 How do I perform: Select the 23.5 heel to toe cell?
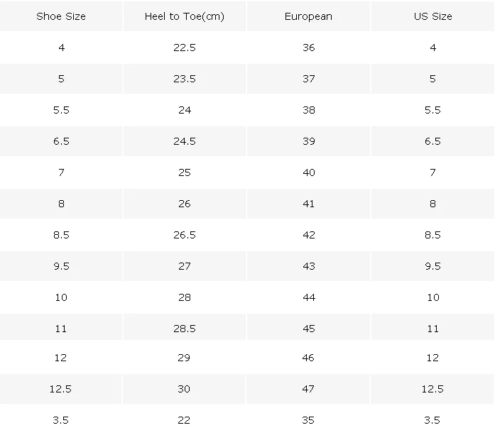click(x=185, y=79)
